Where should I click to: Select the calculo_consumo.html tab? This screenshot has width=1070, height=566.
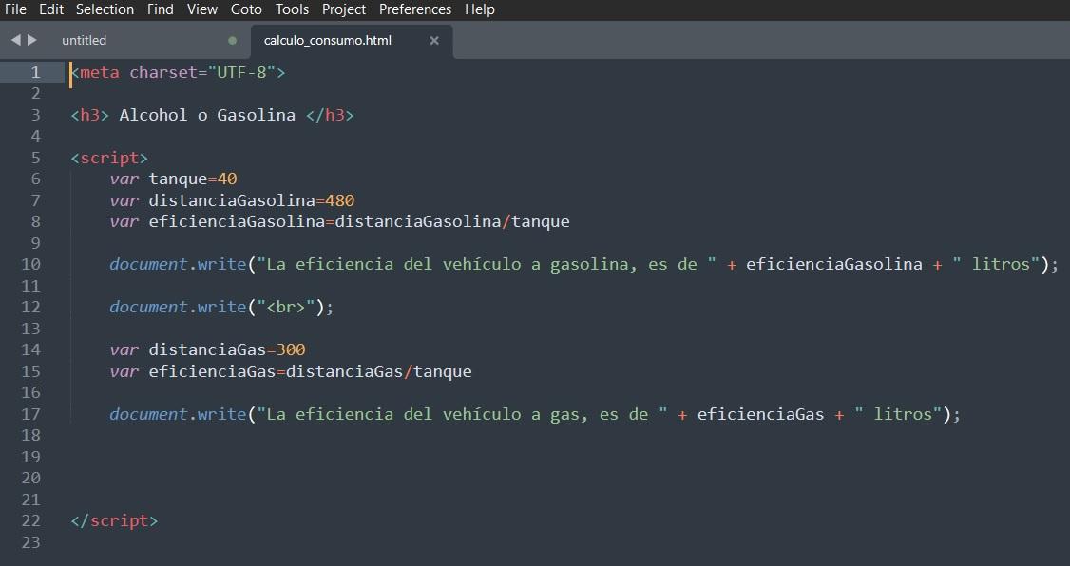[328, 40]
